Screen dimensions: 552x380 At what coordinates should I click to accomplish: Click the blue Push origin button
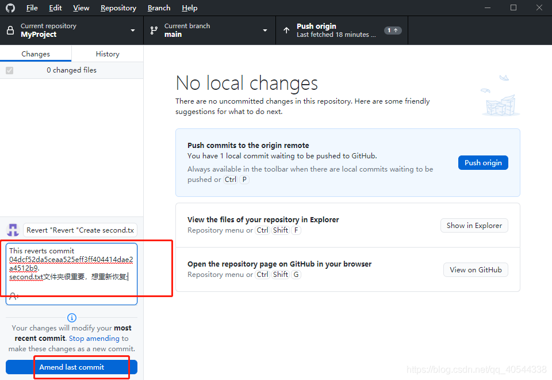483,162
